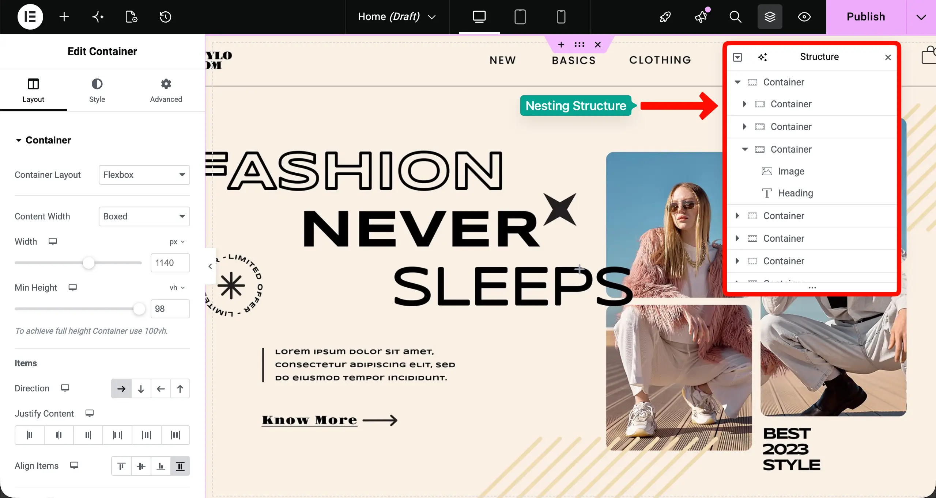The image size is (936, 498).
Task: Add a container via the canvas handle plus
Action: 561,45
